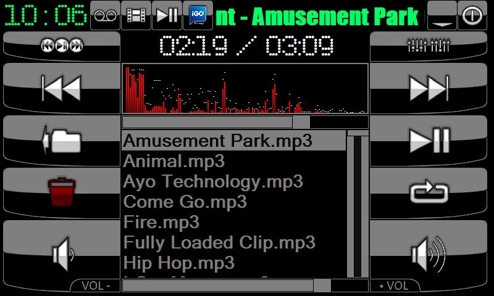This screenshot has height=296, width=494.
Task: Click the power button icon
Action: click(472, 15)
